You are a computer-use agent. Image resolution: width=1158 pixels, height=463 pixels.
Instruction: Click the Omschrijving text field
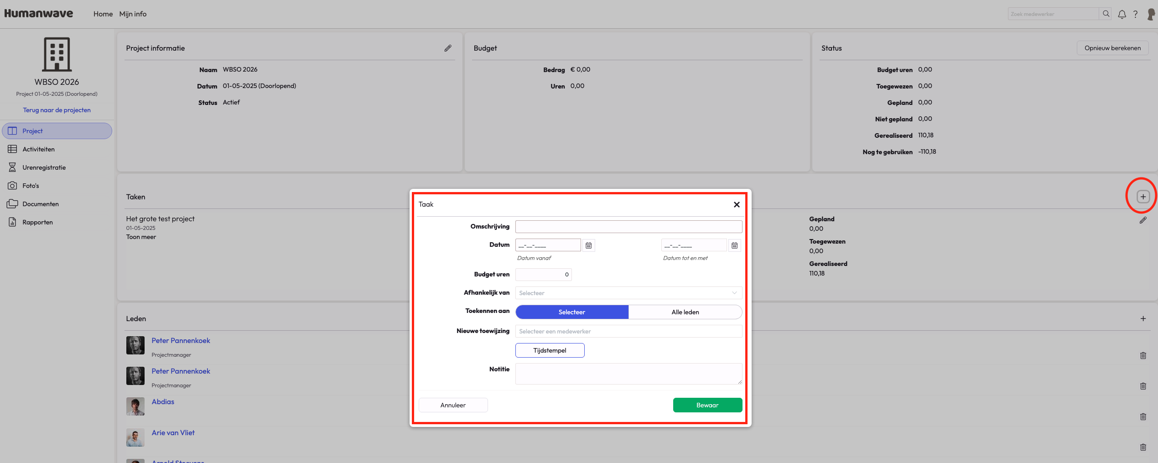pyautogui.click(x=628, y=227)
